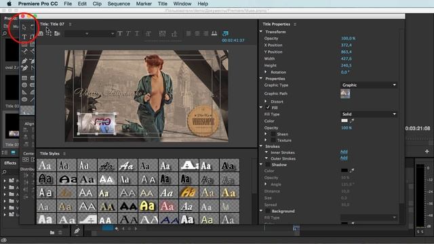Viewport: 434px width, 244px height.
Task: Open the Window menu
Action: tap(182, 3)
